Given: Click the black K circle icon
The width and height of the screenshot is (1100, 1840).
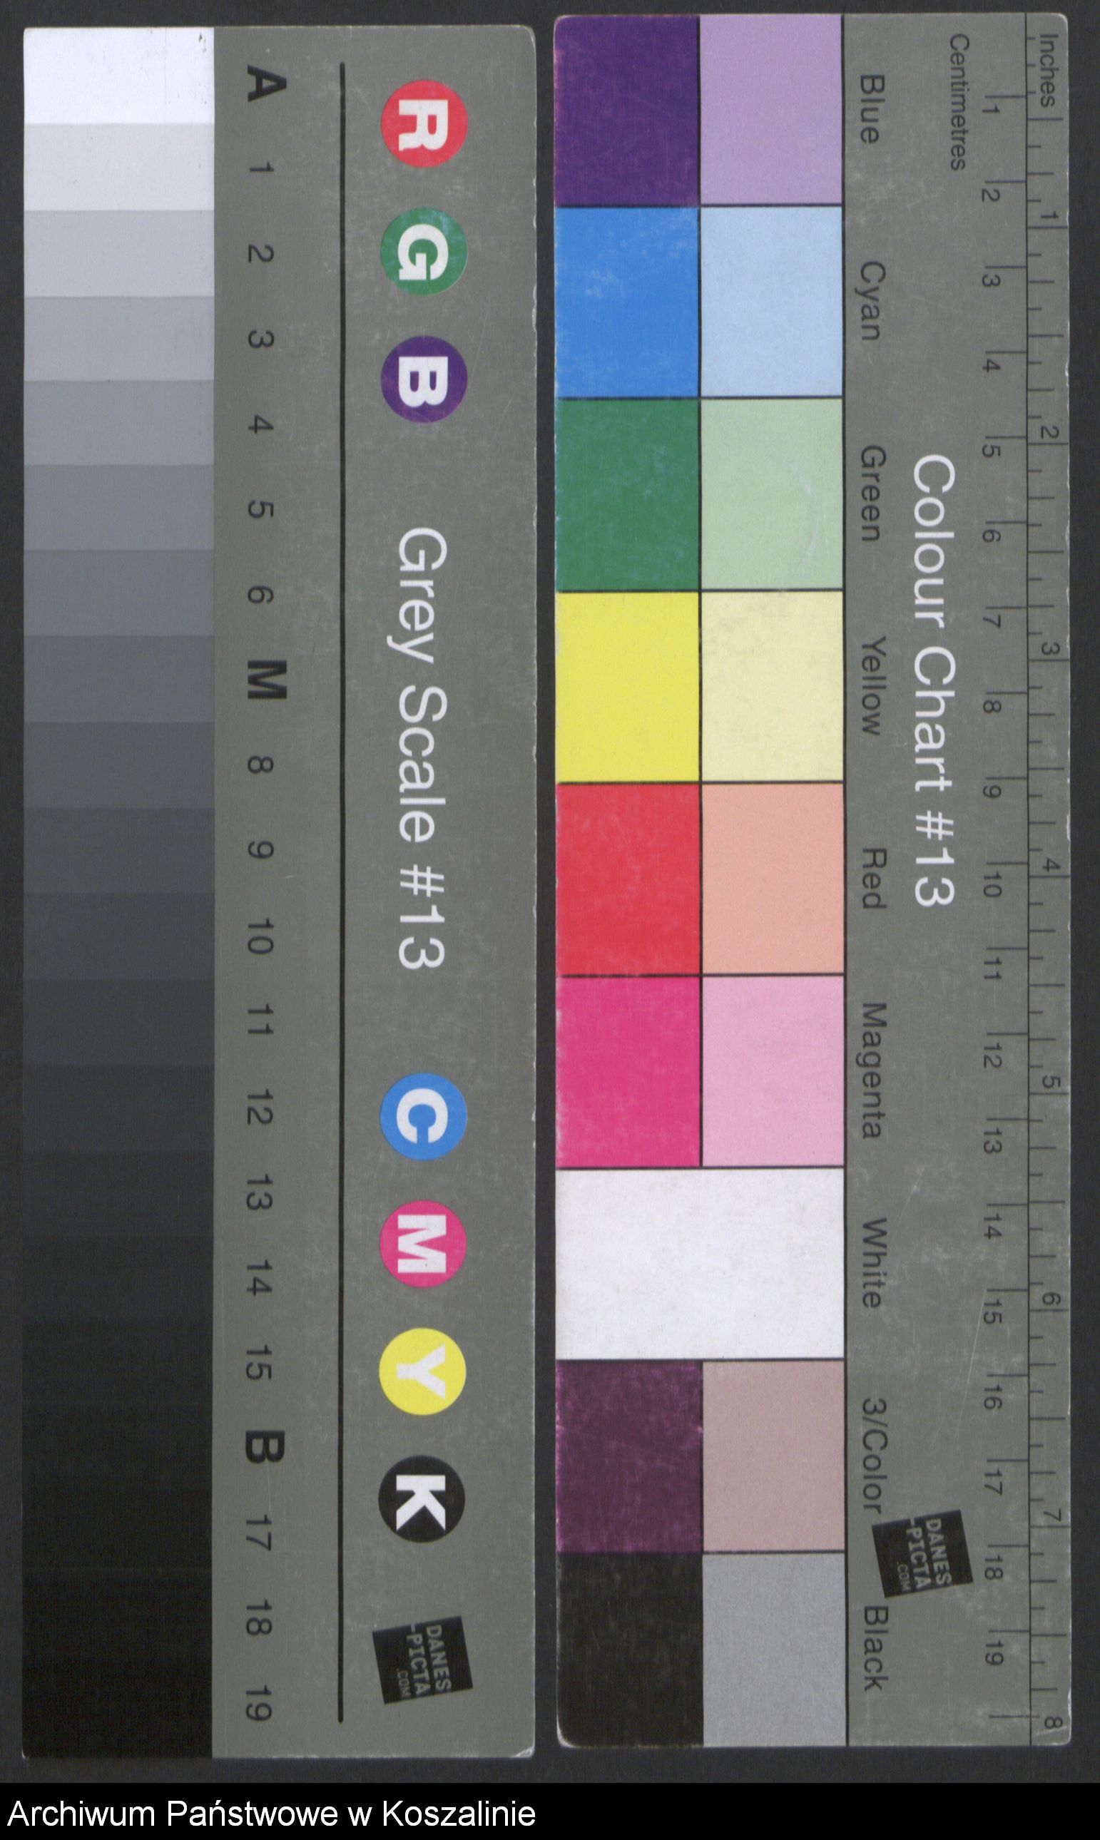Looking at the screenshot, I should click(422, 1499).
